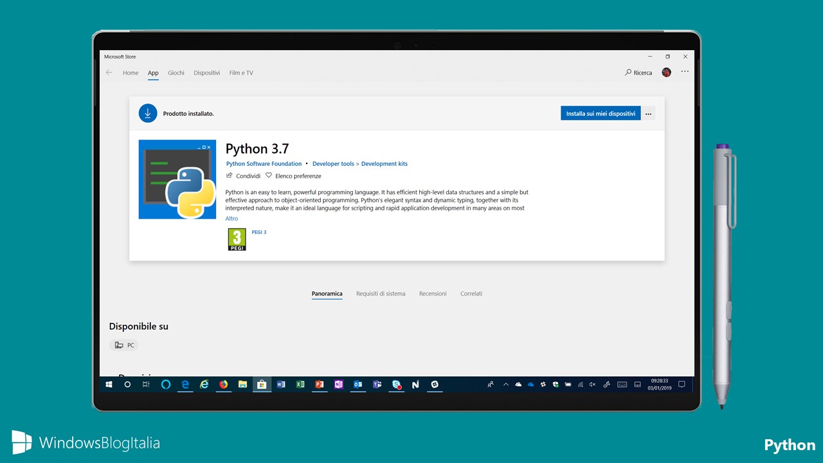823x463 pixels.
Task: Open the user profile avatar
Action: pyautogui.click(x=666, y=73)
